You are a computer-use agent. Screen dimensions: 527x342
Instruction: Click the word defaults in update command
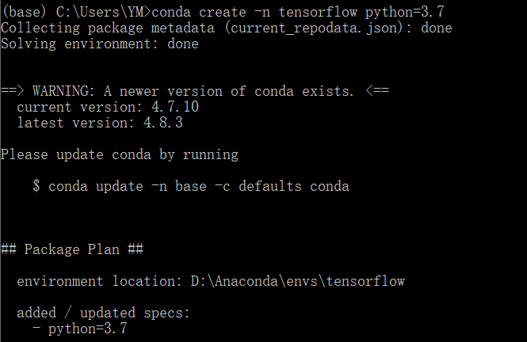tap(270, 186)
